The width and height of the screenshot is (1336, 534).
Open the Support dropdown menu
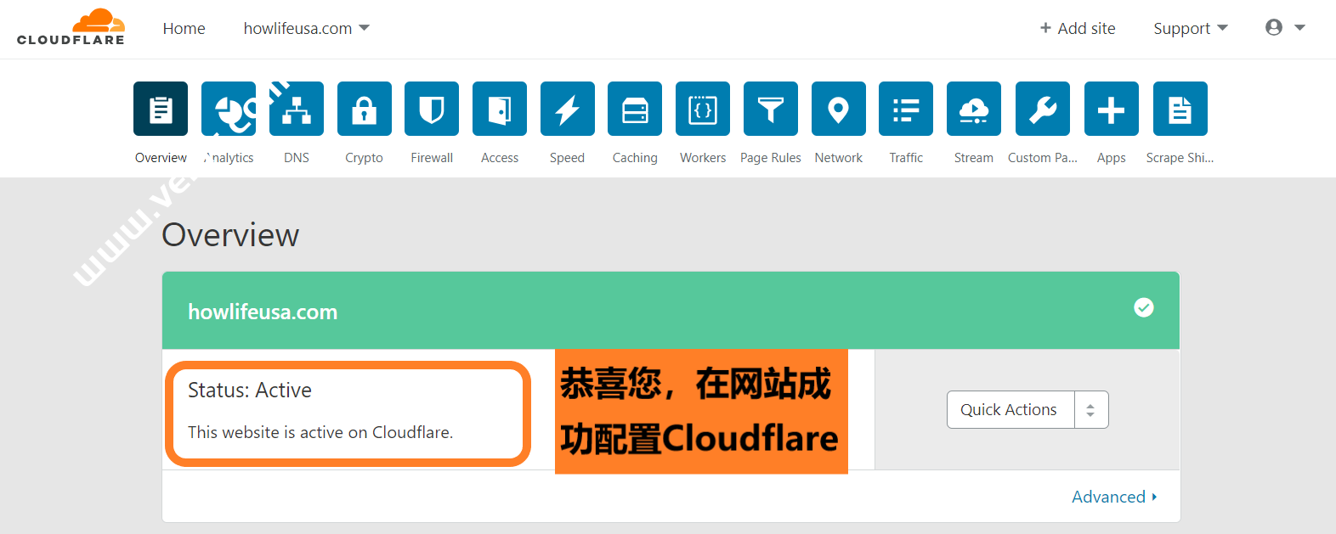tap(1190, 29)
